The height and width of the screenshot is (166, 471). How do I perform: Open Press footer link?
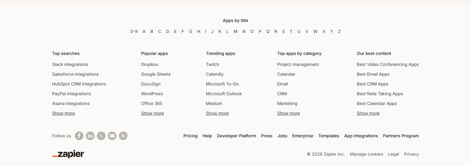point(267,136)
